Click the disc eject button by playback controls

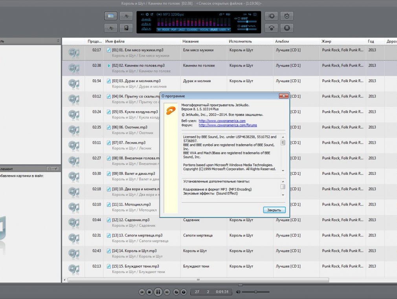coord(184,292)
